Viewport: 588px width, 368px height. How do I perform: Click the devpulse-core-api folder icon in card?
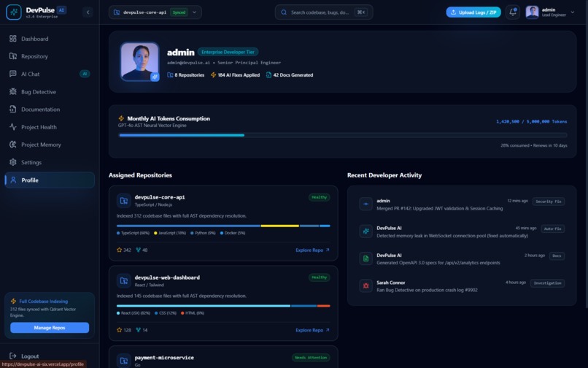pyautogui.click(x=124, y=201)
